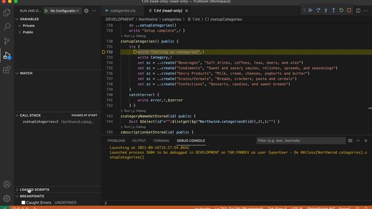Click the Launching timestamp console line
The width and height of the screenshot is (372, 209).
(x=149, y=147)
